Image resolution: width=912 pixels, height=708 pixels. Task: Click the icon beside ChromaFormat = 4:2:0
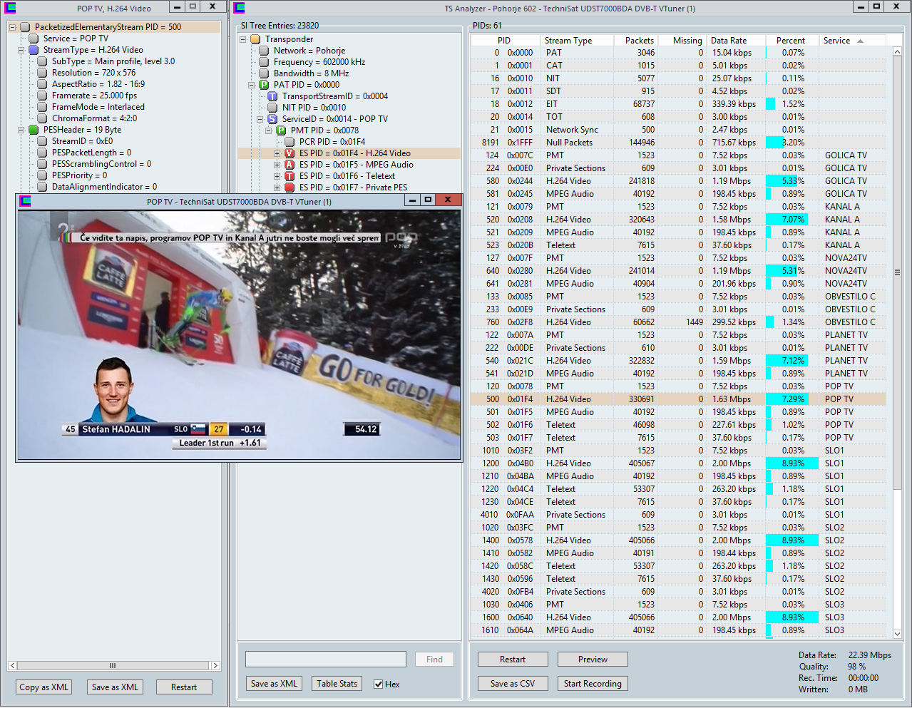tap(42, 118)
